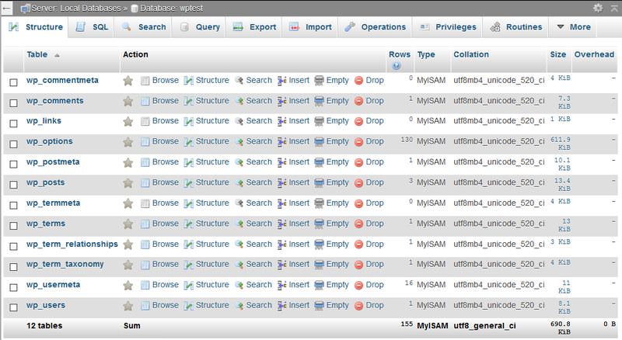This screenshot has width=622, height=340.
Task: Sort by Type column header
Action: pyautogui.click(x=426, y=54)
